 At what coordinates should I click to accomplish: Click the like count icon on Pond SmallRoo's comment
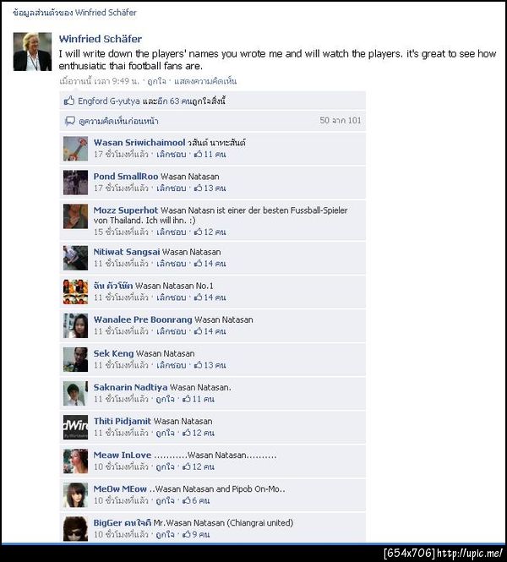[x=198, y=188]
